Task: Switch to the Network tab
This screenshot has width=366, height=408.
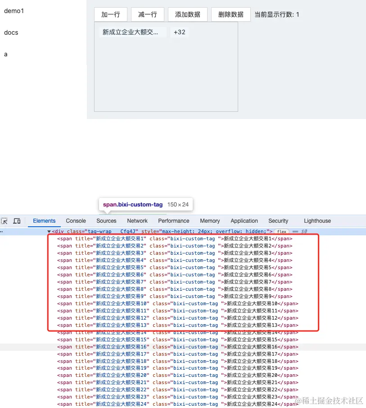Action: point(137,221)
